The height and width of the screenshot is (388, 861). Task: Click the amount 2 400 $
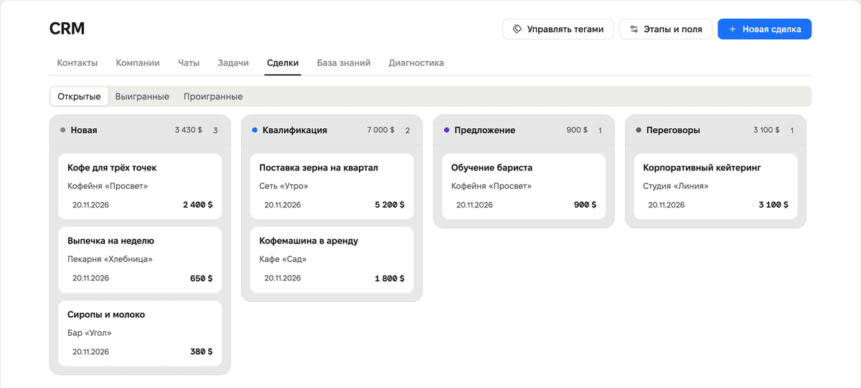pos(197,205)
